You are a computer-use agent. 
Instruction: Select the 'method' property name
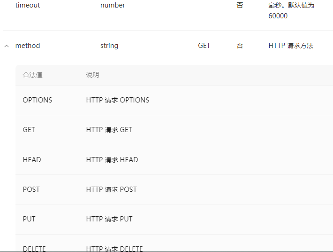pos(28,46)
